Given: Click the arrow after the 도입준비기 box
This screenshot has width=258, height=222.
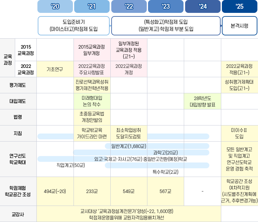Looking at the screenshot, I should (111, 25).
